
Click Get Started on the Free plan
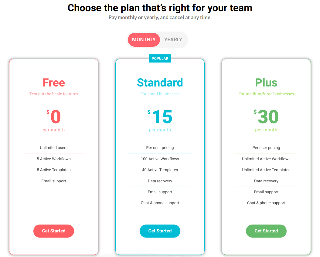(x=53, y=231)
